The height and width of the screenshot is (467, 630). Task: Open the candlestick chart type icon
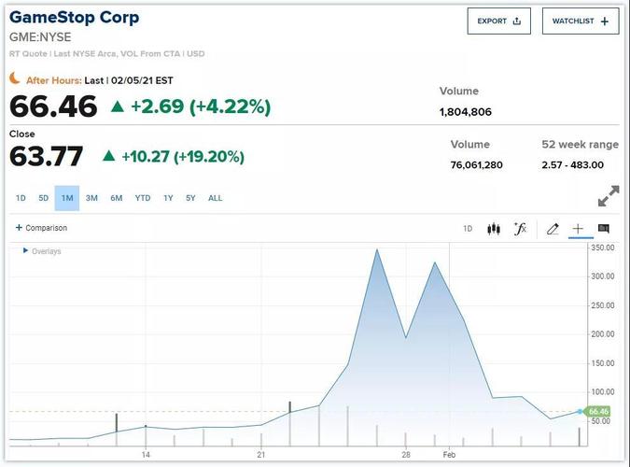494,229
